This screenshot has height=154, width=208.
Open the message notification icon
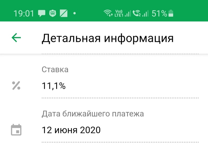click(x=42, y=13)
